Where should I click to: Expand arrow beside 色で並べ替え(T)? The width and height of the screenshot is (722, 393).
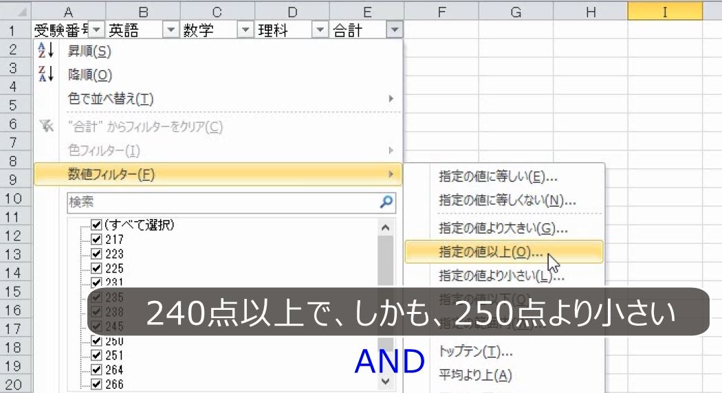coord(391,98)
